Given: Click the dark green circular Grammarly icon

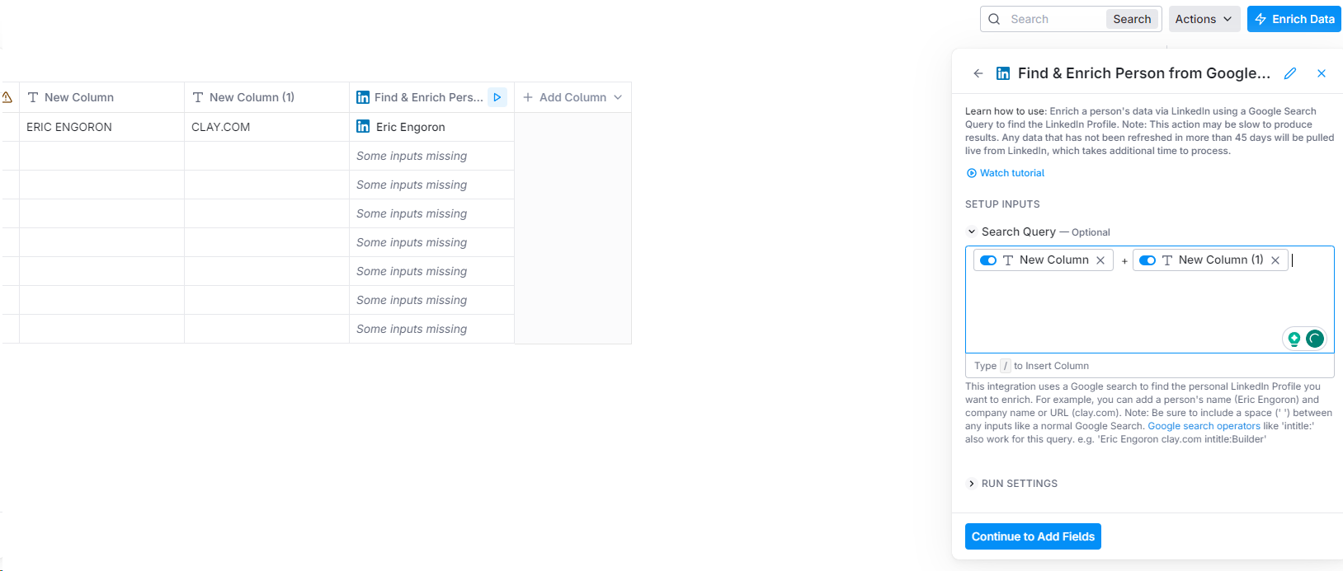Looking at the screenshot, I should (1315, 339).
